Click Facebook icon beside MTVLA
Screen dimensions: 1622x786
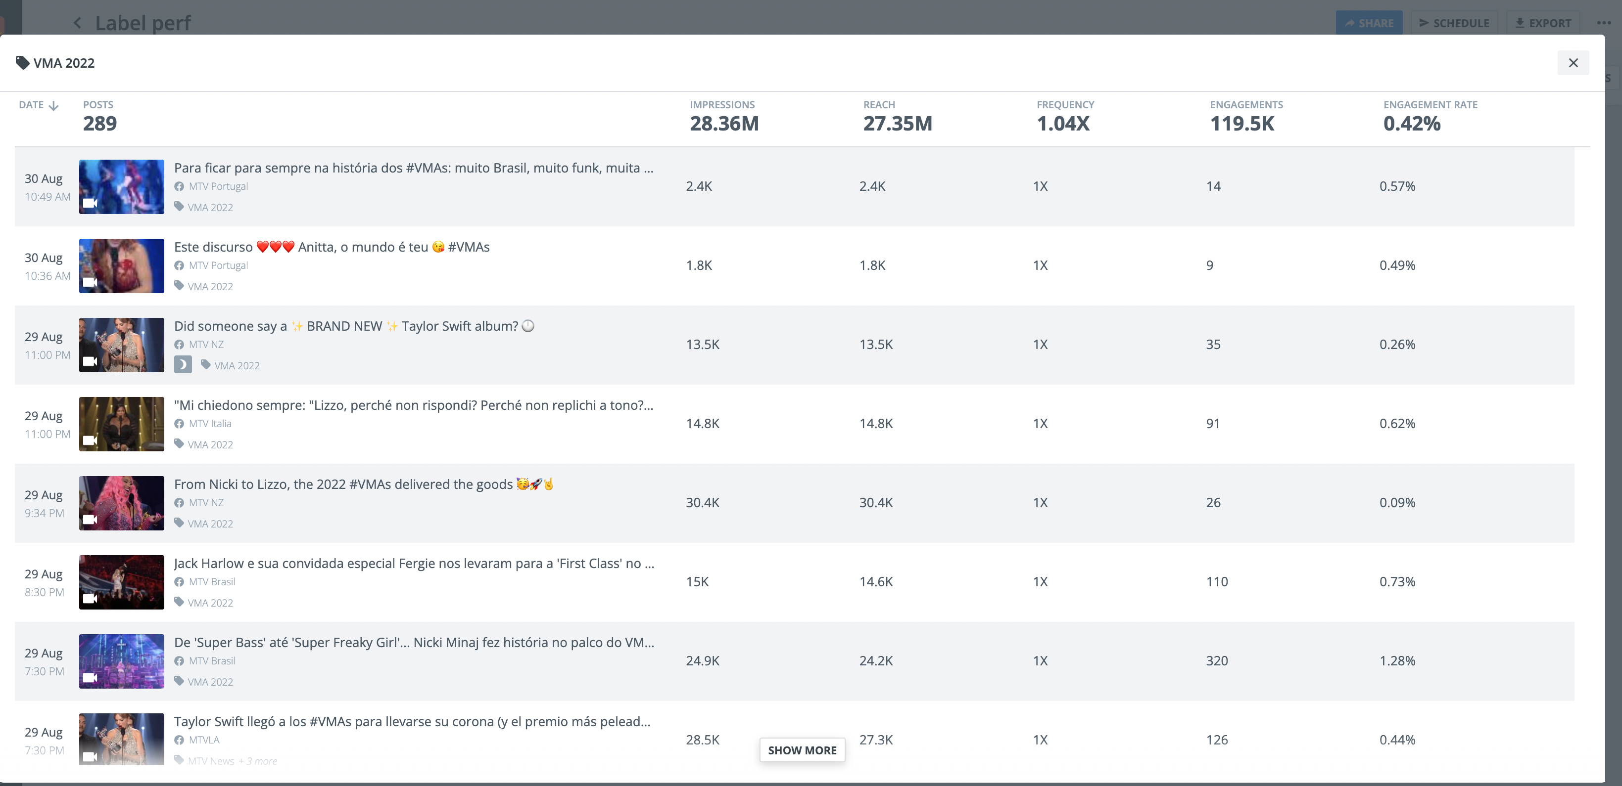[180, 740]
